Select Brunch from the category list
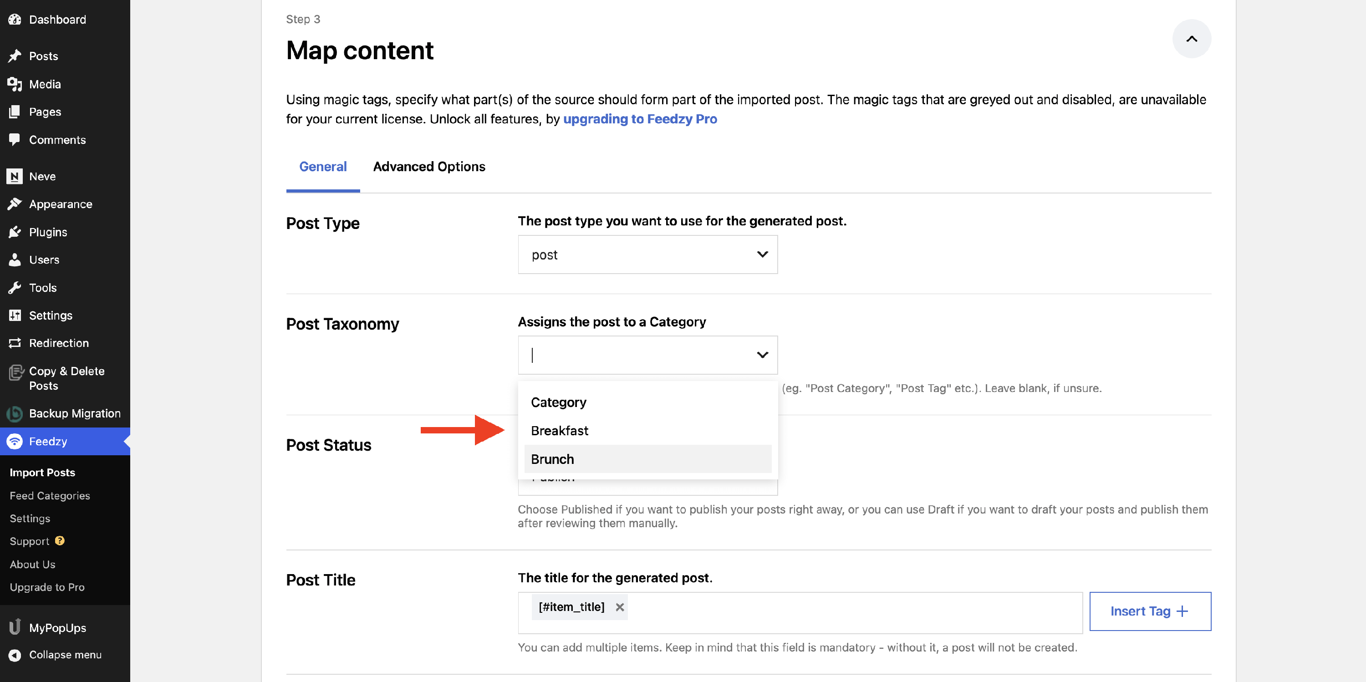1366x682 pixels. (553, 459)
